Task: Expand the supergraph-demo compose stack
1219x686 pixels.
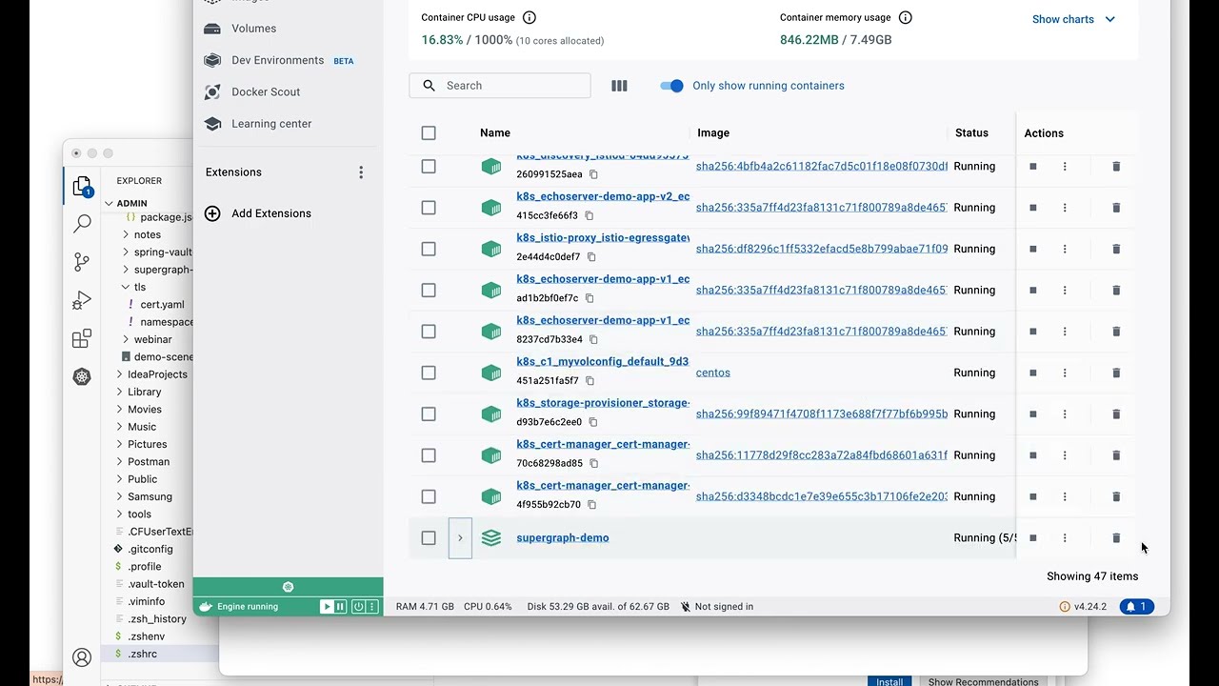Action: (x=460, y=538)
